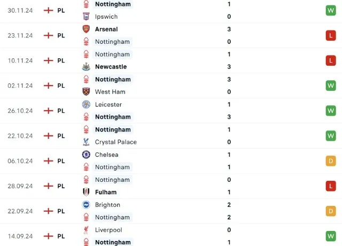Open the Ipswich team link

[106, 17]
